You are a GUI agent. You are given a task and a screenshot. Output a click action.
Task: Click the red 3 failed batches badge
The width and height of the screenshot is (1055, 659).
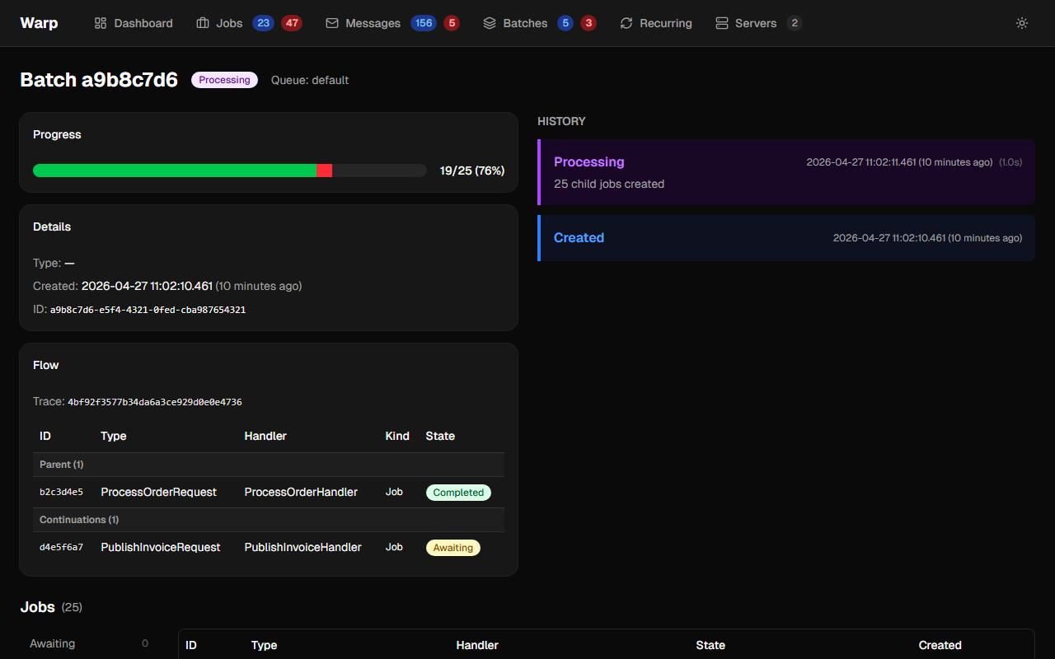pyautogui.click(x=588, y=23)
